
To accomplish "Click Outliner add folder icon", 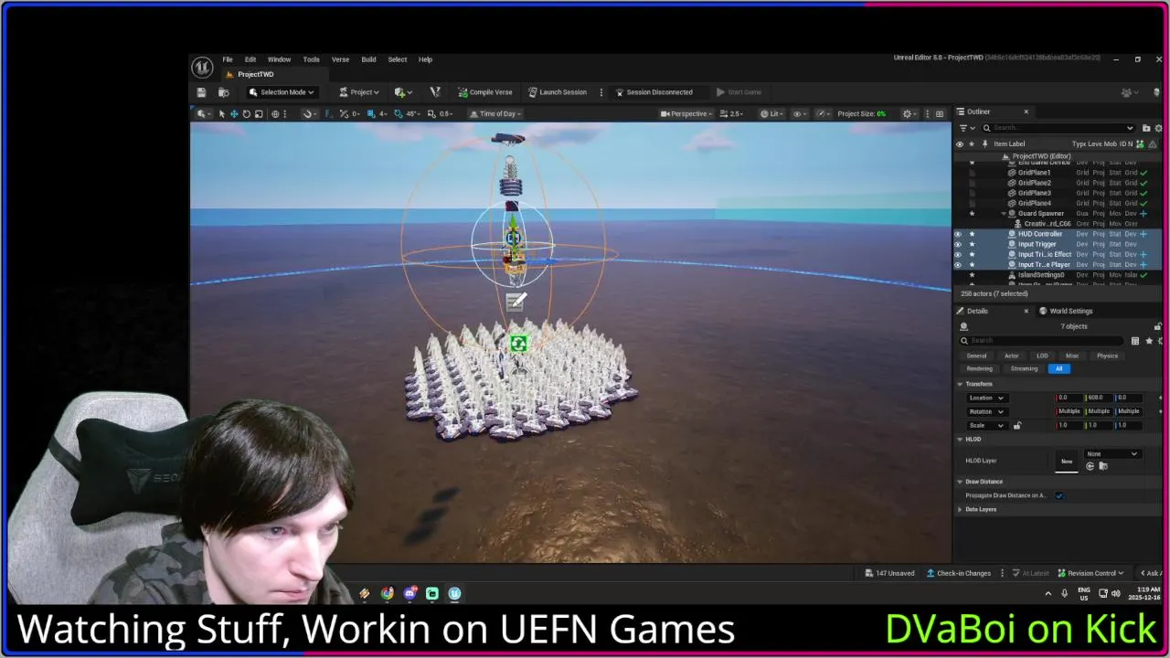I will click(1146, 128).
